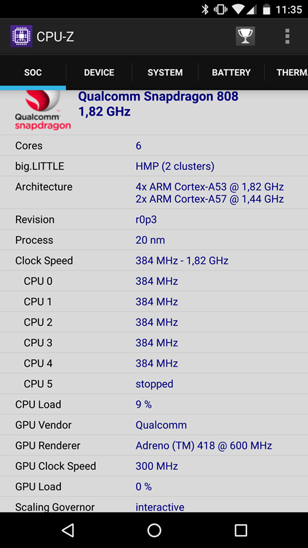Screen dimensions: 308x548
Task: Open the partially visible THERMAL tab
Action: click(286, 73)
